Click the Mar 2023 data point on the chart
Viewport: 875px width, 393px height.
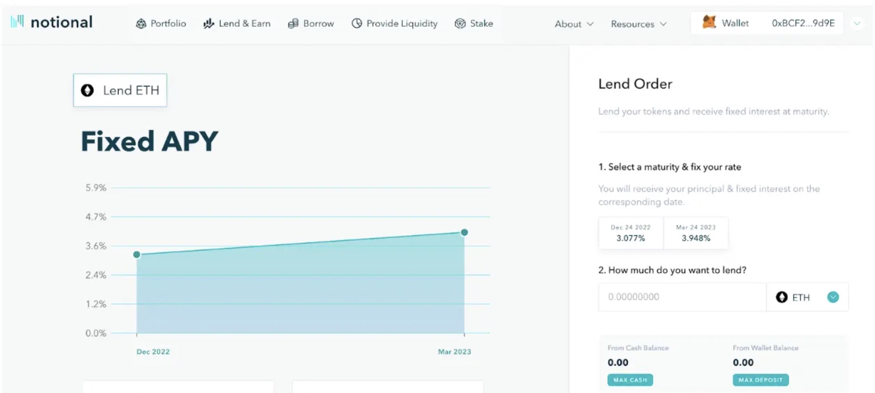click(465, 232)
